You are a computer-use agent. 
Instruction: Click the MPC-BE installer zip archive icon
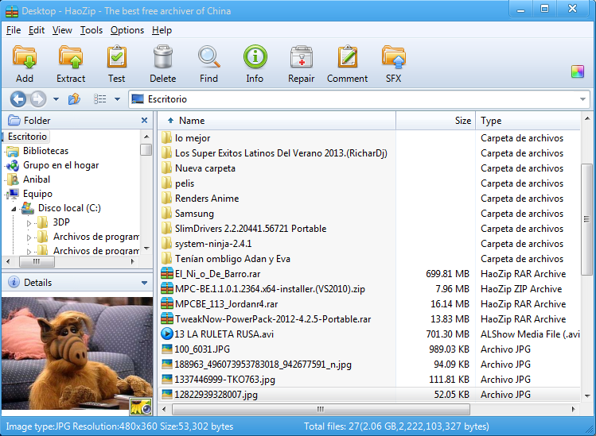click(x=167, y=289)
